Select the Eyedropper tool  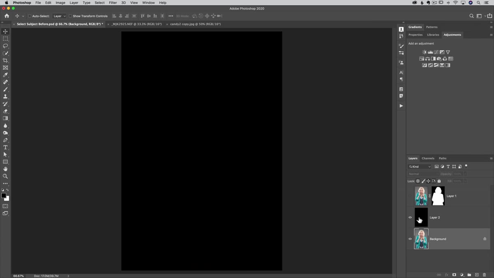[5, 75]
